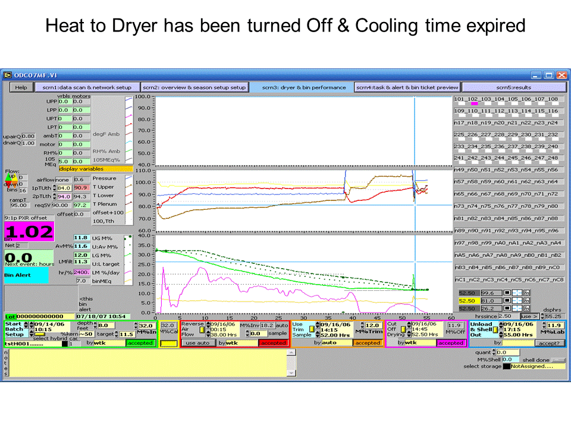Click the use > button
The height and width of the screenshot is (428, 571).
(x=529, y=316)
